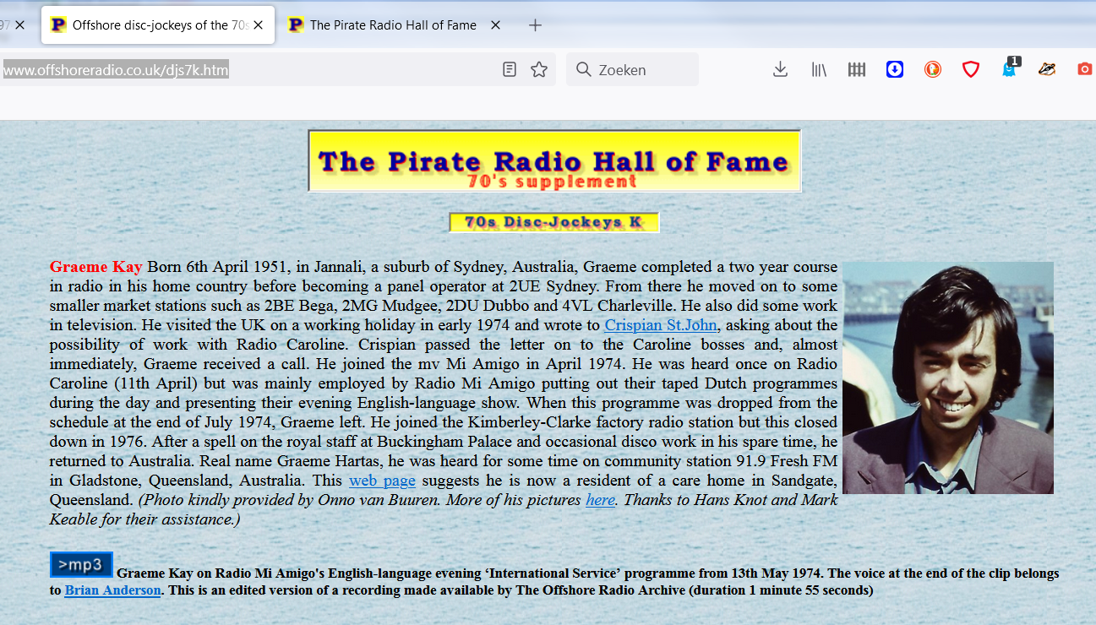Click the Brian Anderson link
Image resolution: width=1096 pixels, height=625 pixels.
[112, 590]
